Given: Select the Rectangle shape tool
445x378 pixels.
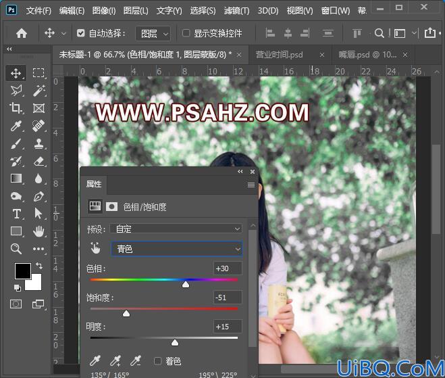Looking at the screenshot, I should 16,231.
